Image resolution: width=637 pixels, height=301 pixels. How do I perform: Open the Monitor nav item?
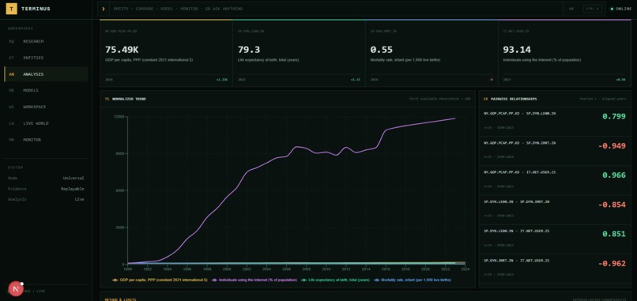tap(46, 140)
